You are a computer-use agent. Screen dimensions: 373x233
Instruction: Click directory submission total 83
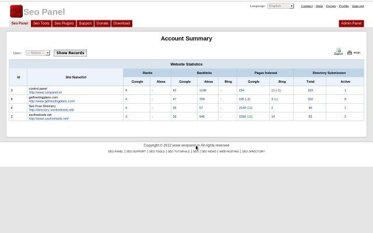tap(310, 116)
